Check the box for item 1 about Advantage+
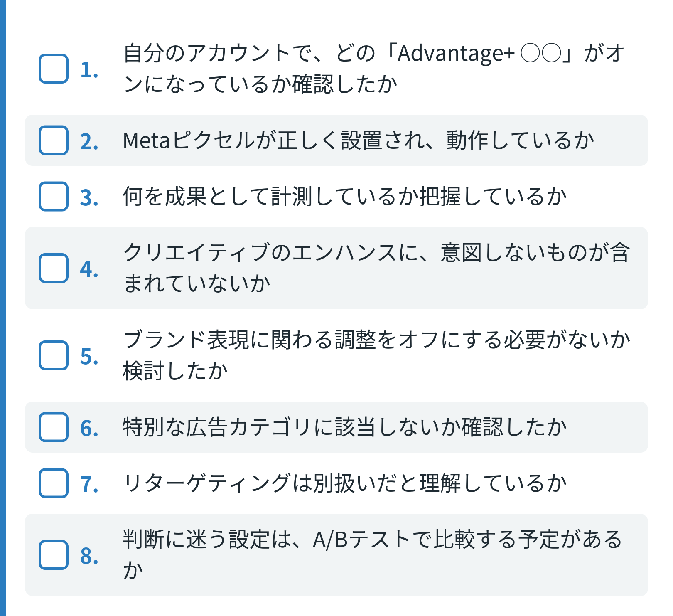The image size is (673, 616). 54,69
